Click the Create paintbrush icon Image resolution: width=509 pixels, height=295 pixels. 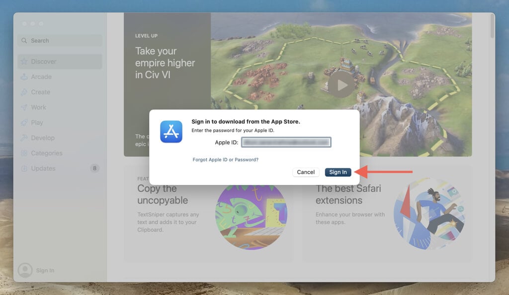pyautogui.click(x=24, y=92)
